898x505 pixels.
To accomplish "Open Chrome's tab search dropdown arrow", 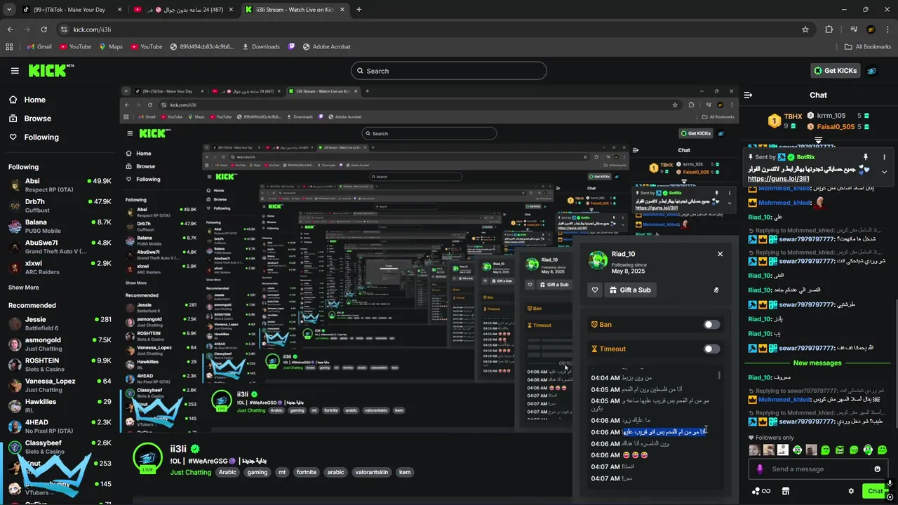I will point(9,10).
